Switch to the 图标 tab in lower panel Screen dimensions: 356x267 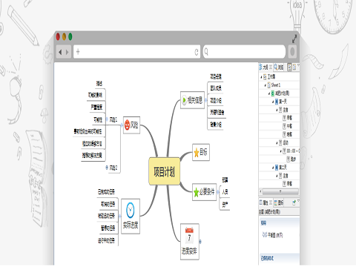(x=279, y=202)
